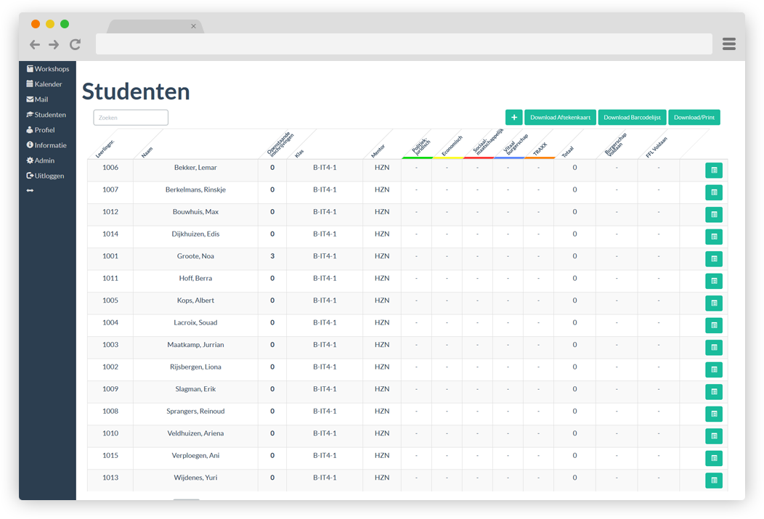Open details icon for Dijkhuizen, Edis

click(714, 237)
